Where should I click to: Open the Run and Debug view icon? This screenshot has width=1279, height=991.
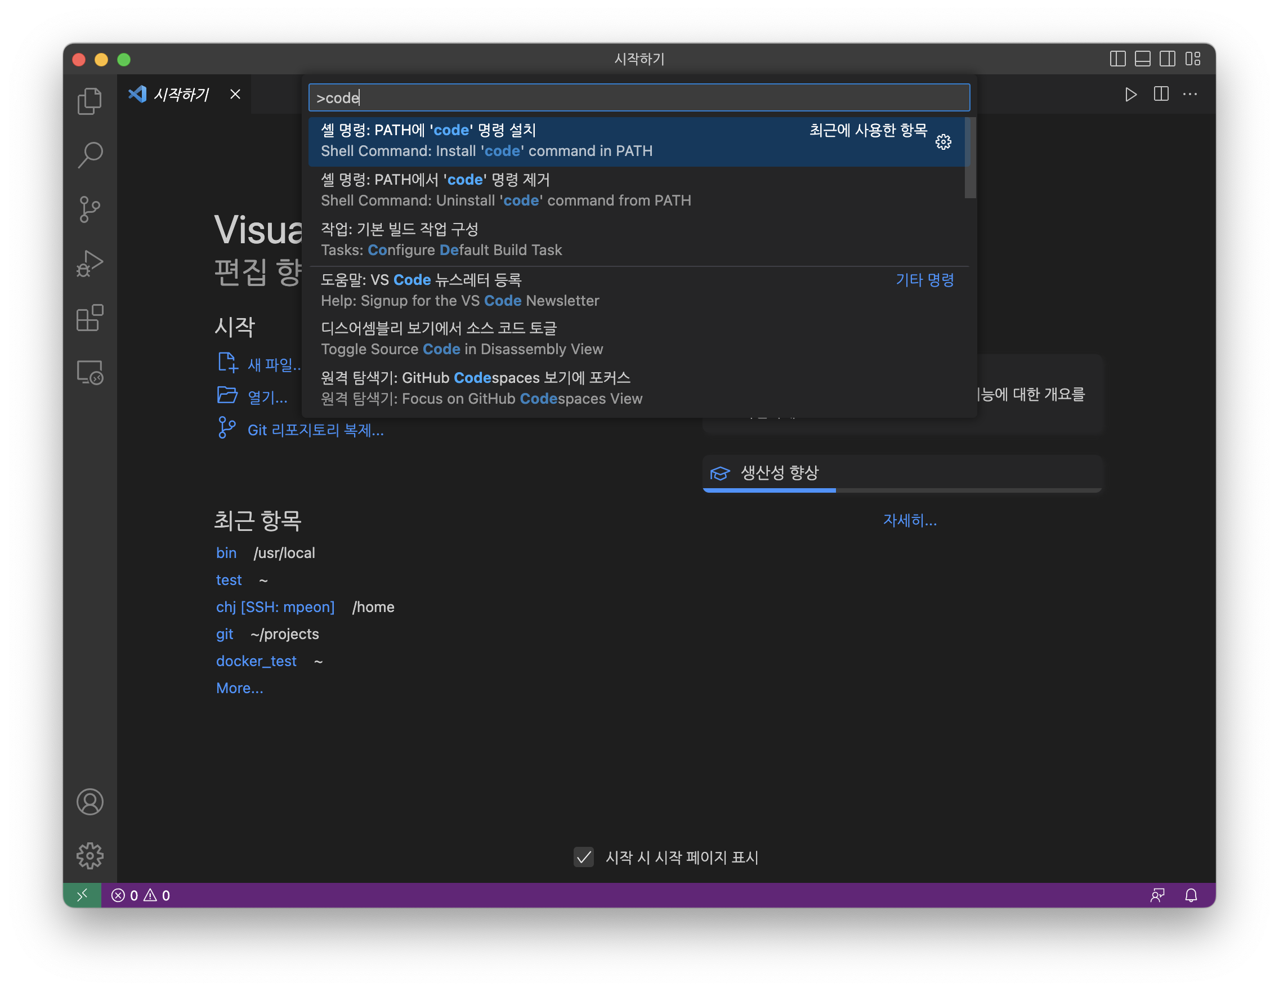tap(90, 264)
